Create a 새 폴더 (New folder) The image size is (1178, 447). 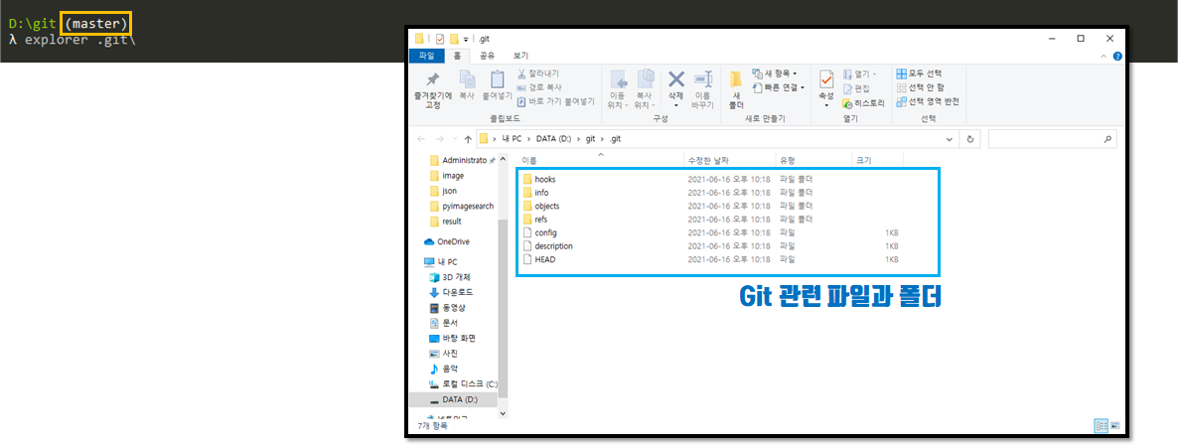click(x=735, y=88)
